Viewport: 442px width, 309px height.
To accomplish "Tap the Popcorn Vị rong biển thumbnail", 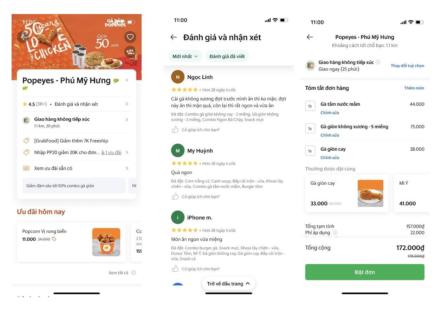I will tap(106, 242).
